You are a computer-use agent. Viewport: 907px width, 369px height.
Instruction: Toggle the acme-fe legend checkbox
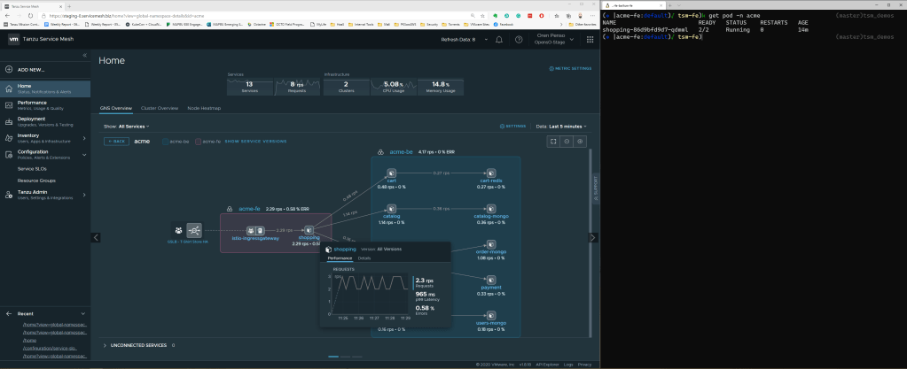click(x=199, y=141)
